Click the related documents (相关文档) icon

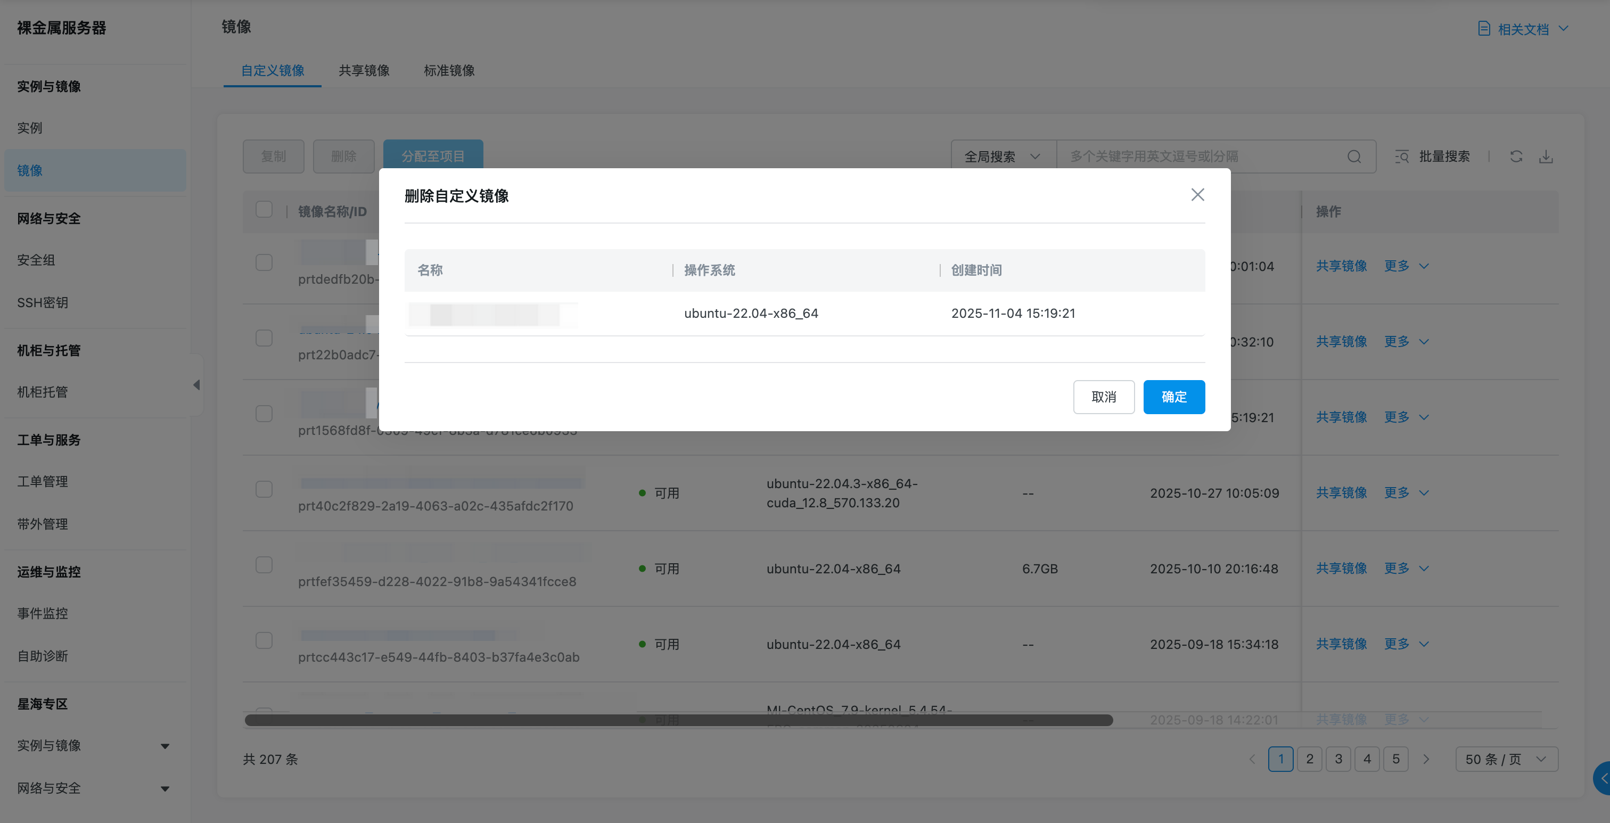click(1484, 29)
